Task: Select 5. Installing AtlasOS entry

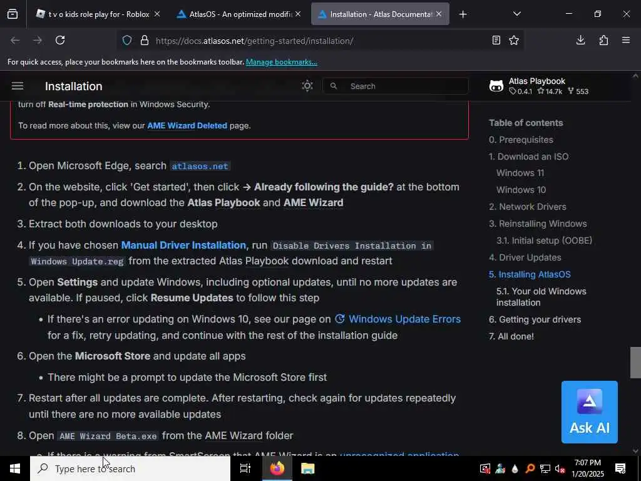Action: coord(530,274)
